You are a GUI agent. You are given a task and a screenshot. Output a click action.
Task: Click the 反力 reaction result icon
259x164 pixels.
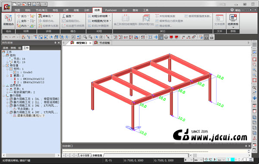(x=22, y=16)
